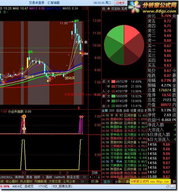Expand more indicator tabs after 股圣主图

click(84, 177)
